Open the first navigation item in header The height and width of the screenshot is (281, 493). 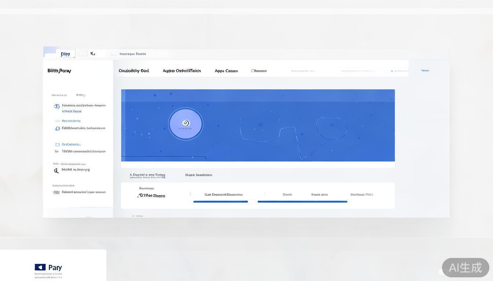tap(134, 71)
